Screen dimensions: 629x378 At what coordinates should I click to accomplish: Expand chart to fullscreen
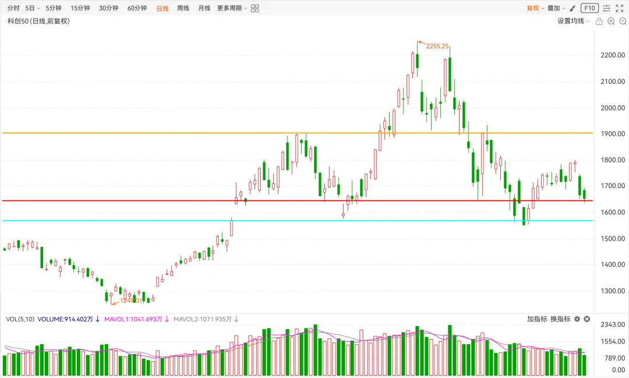click(x=620, y=8)
